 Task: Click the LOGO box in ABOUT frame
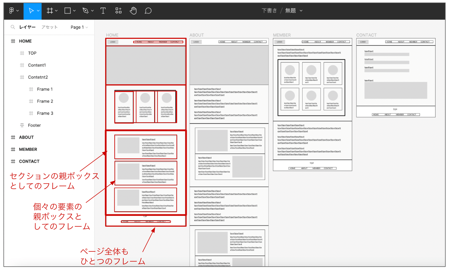(196, 42)
